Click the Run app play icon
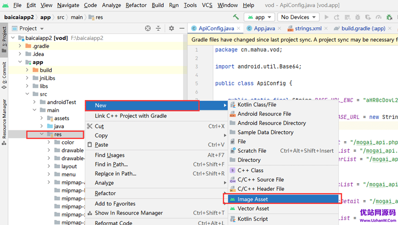This screenshot has width=398, height=225. pos(327,17)
